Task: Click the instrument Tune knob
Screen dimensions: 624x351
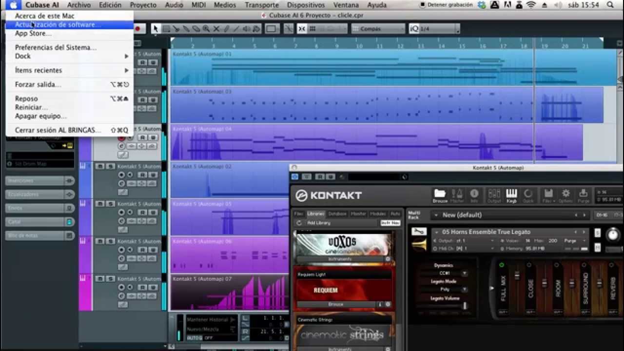Action: pos(612,234)
